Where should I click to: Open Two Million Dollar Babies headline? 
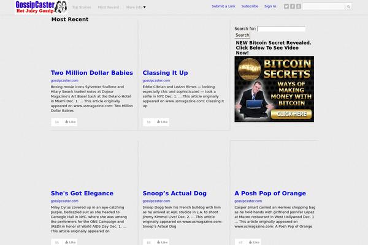tap(92, 73)
